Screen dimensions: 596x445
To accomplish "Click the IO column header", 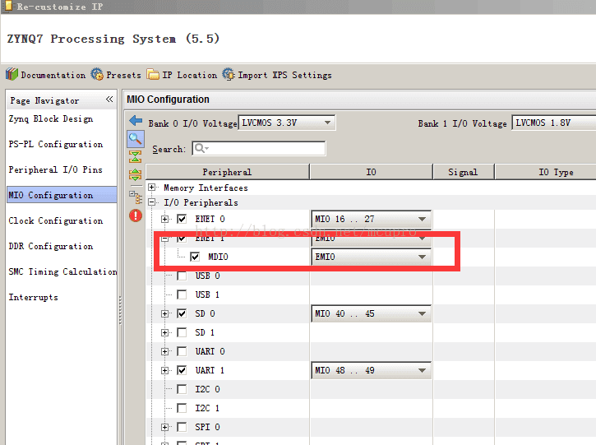I will pos(371,172).
